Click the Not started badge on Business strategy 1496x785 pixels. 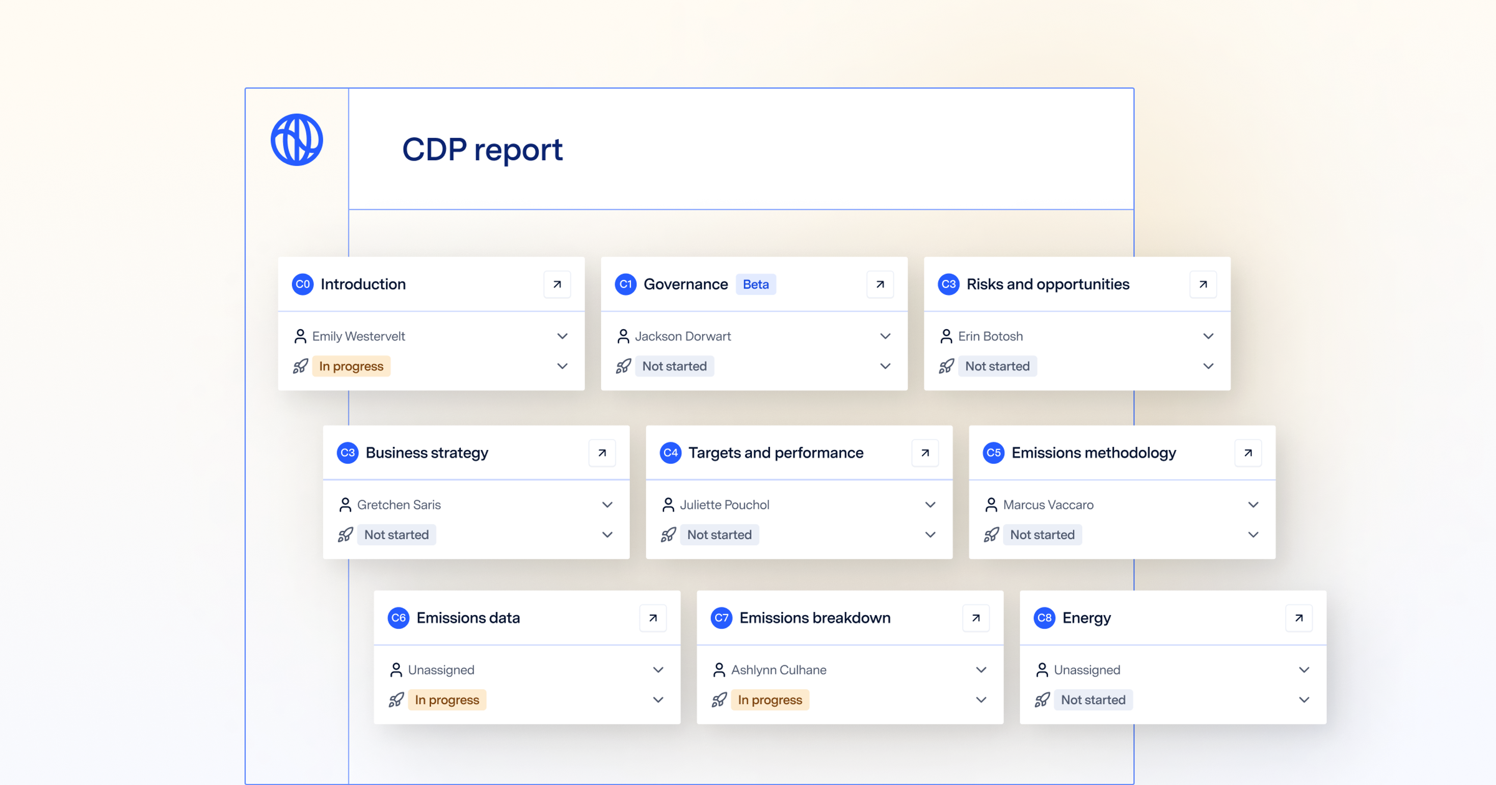click(397, 535)
